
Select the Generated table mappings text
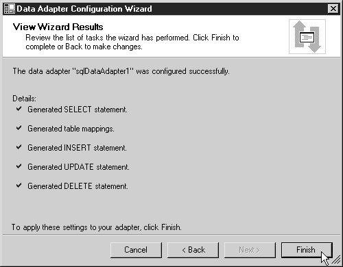pyautogui.click(x=71, y=129)
